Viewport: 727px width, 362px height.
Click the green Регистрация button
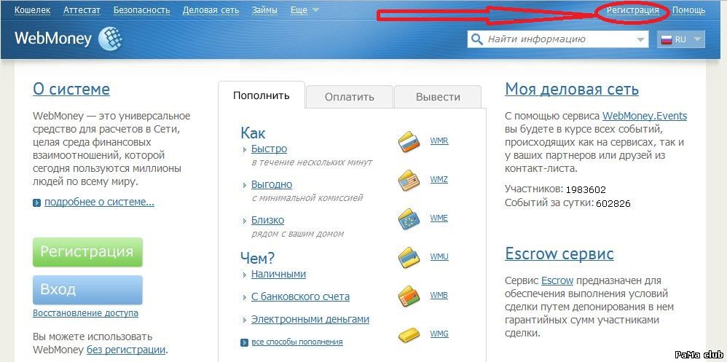[x=87, y=252]
